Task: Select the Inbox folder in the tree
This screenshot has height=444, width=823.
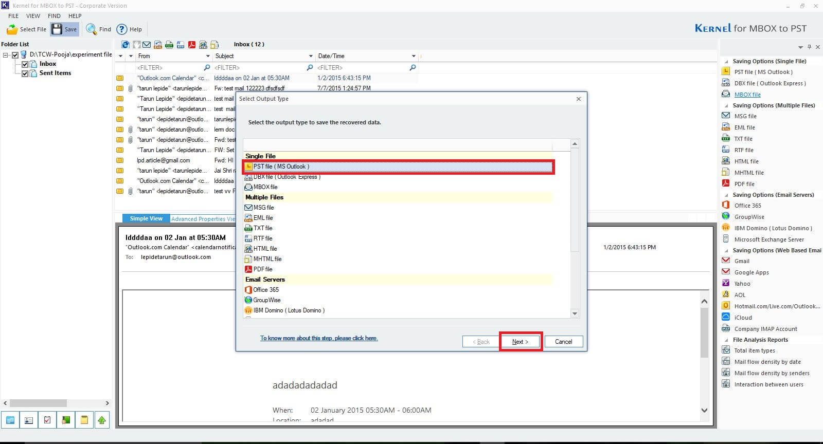Action: coord(48,64)
